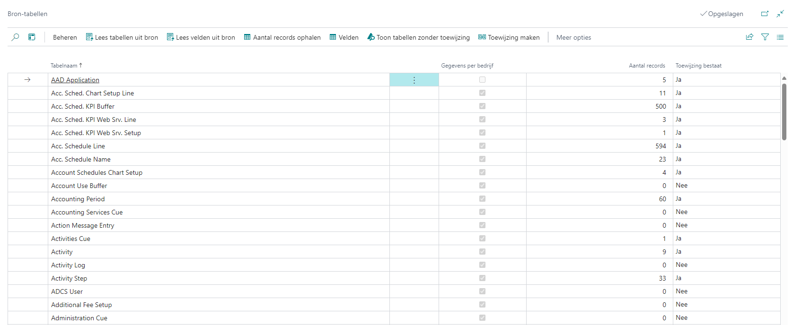This screenshot has width=793, height=325.
Task: Open page in new window icon
Action: coord(765,14)
